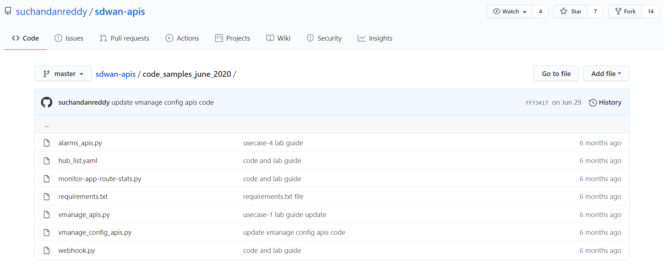Open the vmanage_config_apis.py file link
Screen dimensions: 663x263
coord(95,232)
